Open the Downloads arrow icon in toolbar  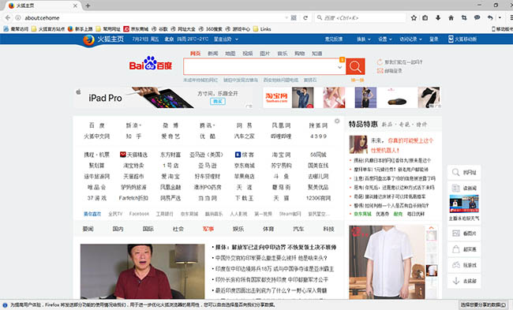[x=438, y=17]
